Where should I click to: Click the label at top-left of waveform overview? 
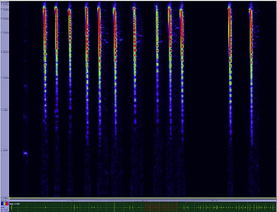coord(15,204)
